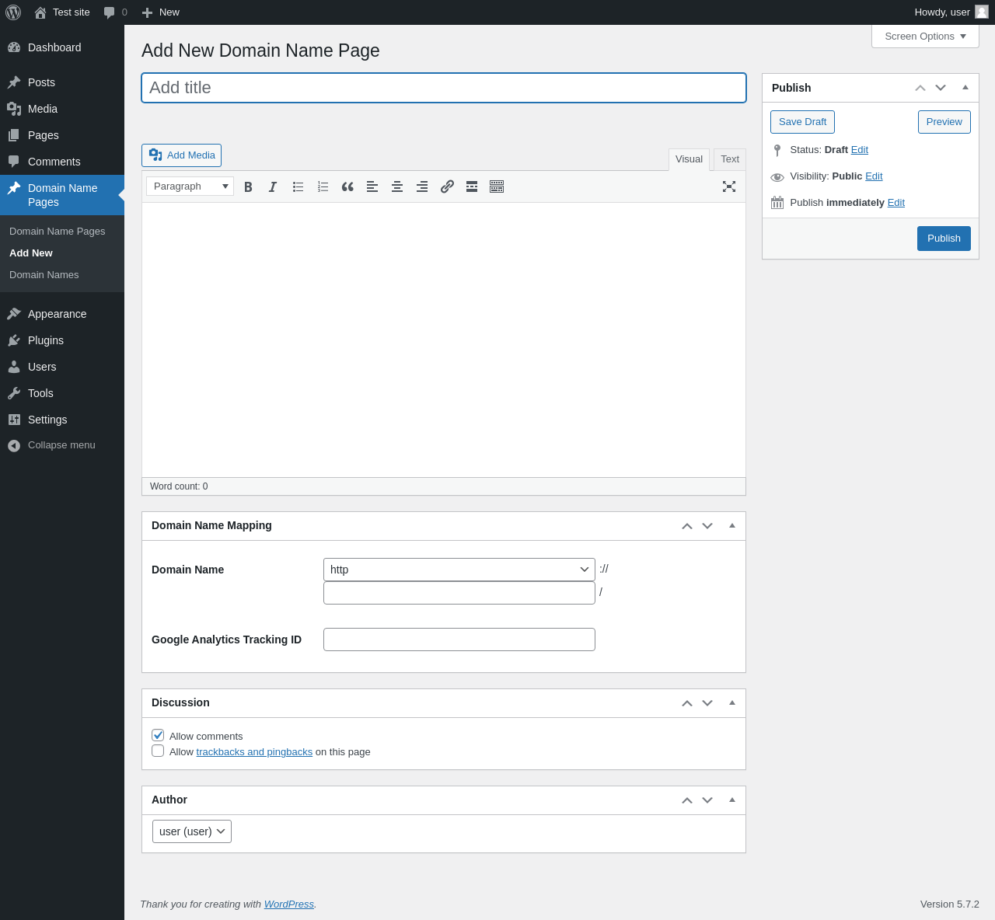Image resolution: width=995 pixels, height=920 pixels.
Task: Apply Italic formatting in editor toolbar
Action: pos(273,186)
